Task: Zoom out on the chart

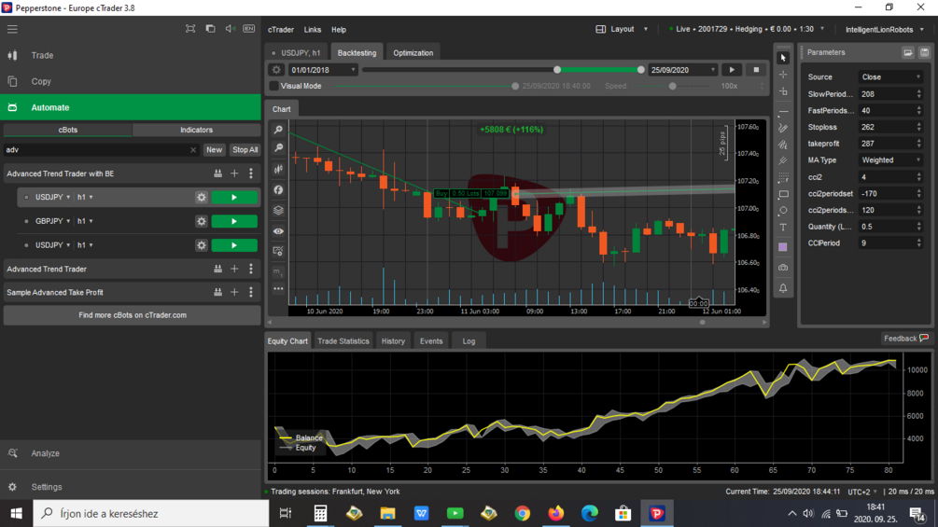Action: (278, 148)
